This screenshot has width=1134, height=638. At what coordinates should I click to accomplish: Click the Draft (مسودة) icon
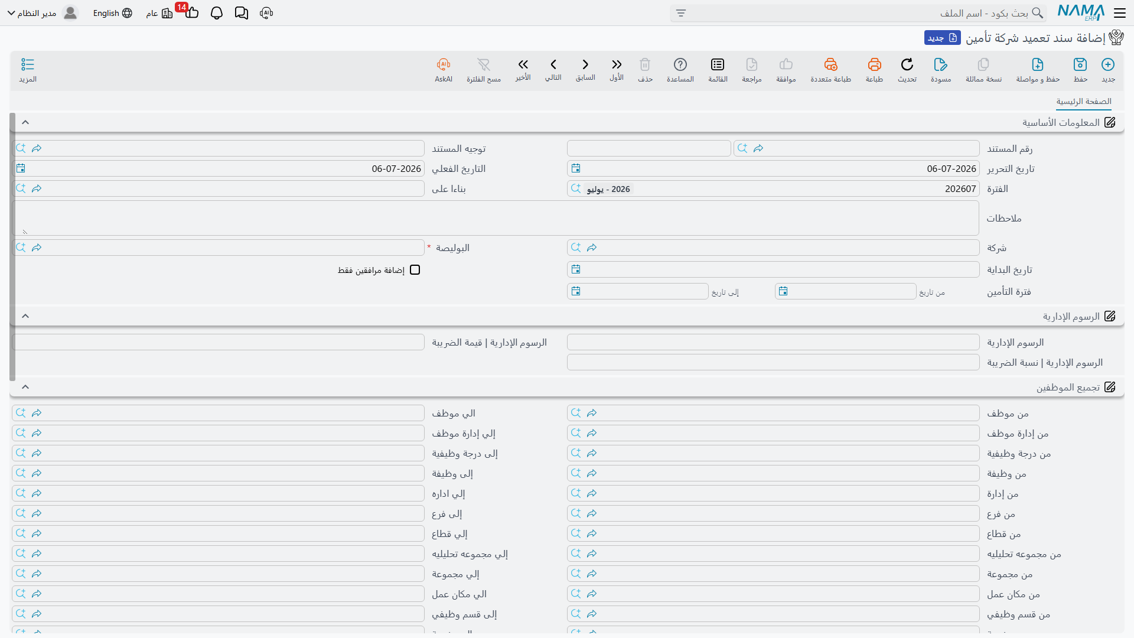941,64
